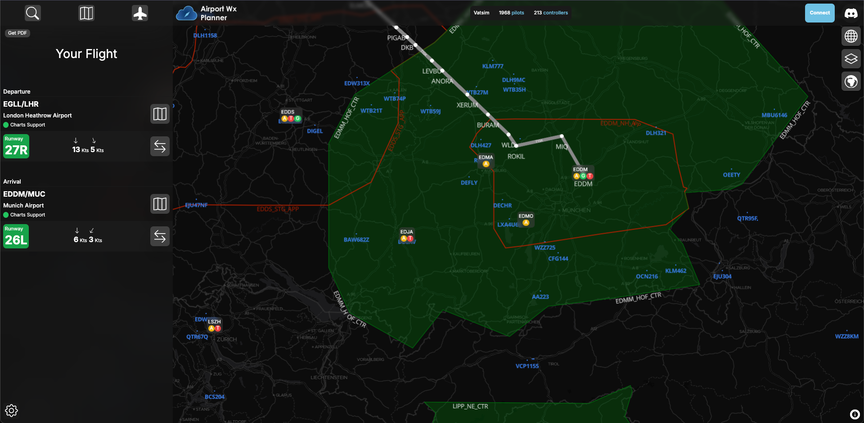This screenshot has width=864, height=423.
Task: Switch to globe map projection icon
Action: (851, 36)
